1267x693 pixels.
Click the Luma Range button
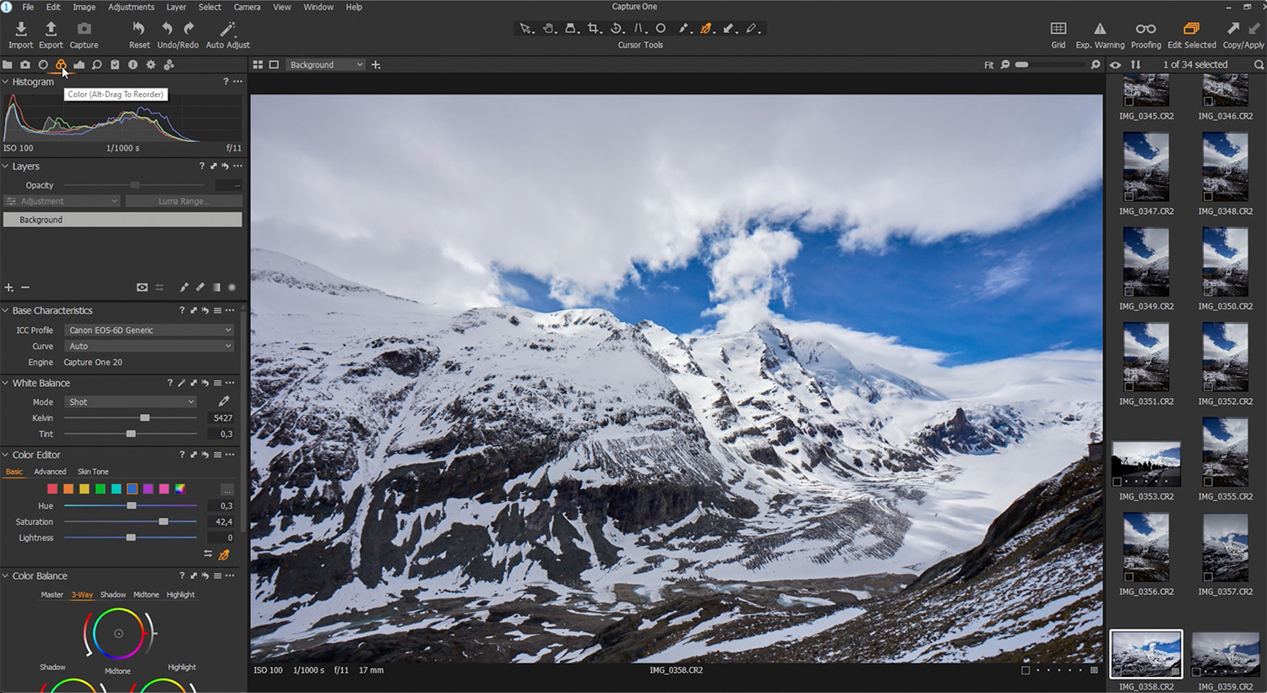pos(183,201)
